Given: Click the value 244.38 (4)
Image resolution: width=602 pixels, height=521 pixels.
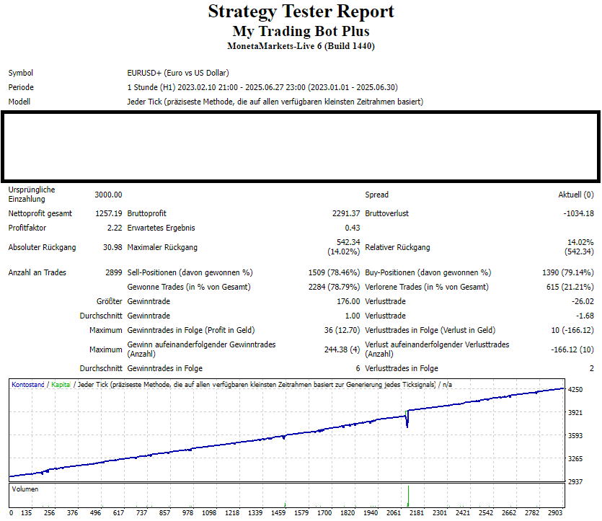Looking at the screenshot, I should point(342,349).
